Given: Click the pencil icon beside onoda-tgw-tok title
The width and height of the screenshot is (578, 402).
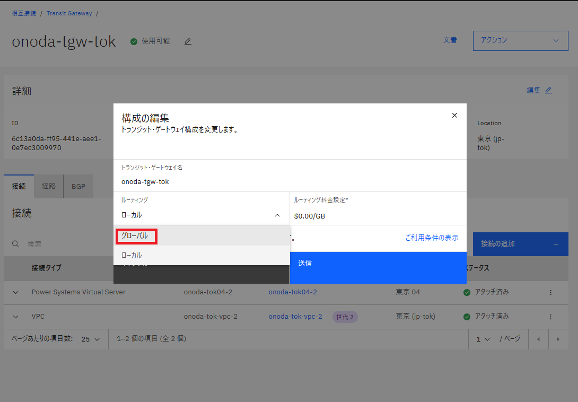Looking at the screenshot, I should (x=188, y=41).
